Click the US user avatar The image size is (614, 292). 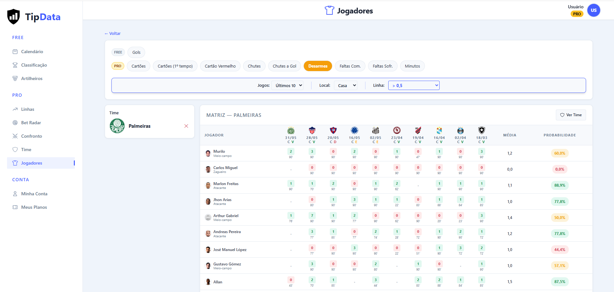coord(593,10)
